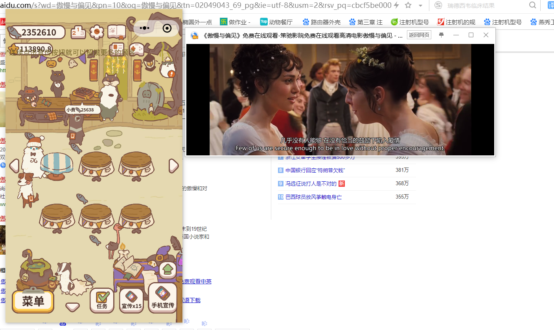Click the 宣传x15 promotion button
This screenshot has height=330, width=554.
point(131,301)
